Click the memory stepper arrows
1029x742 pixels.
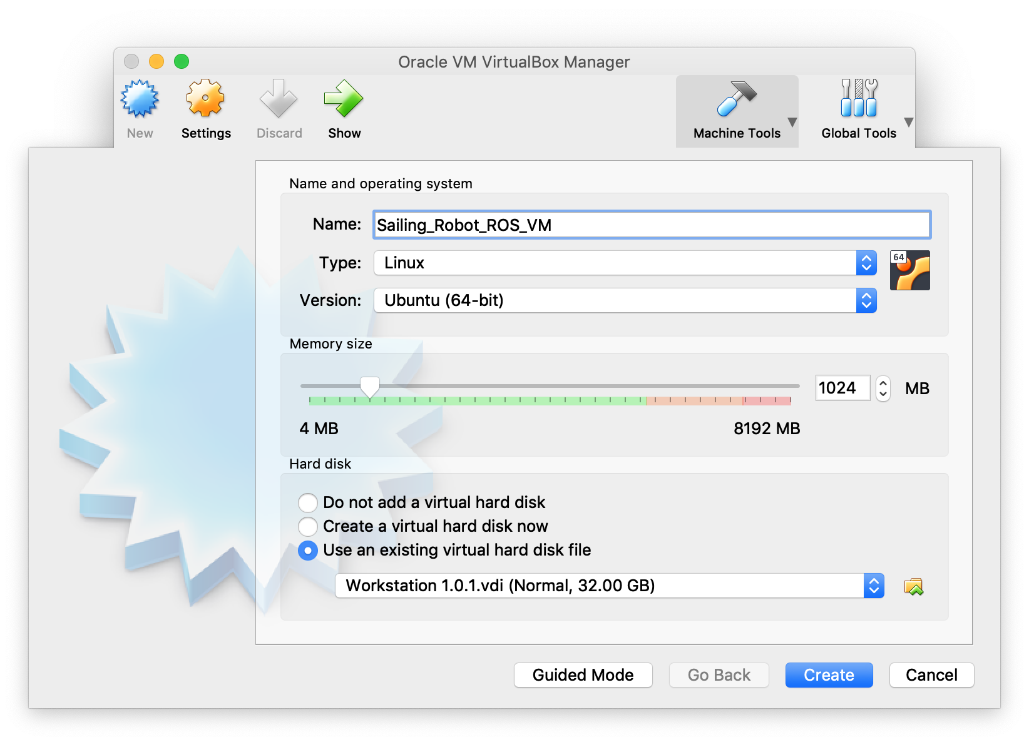click(883, 389)
